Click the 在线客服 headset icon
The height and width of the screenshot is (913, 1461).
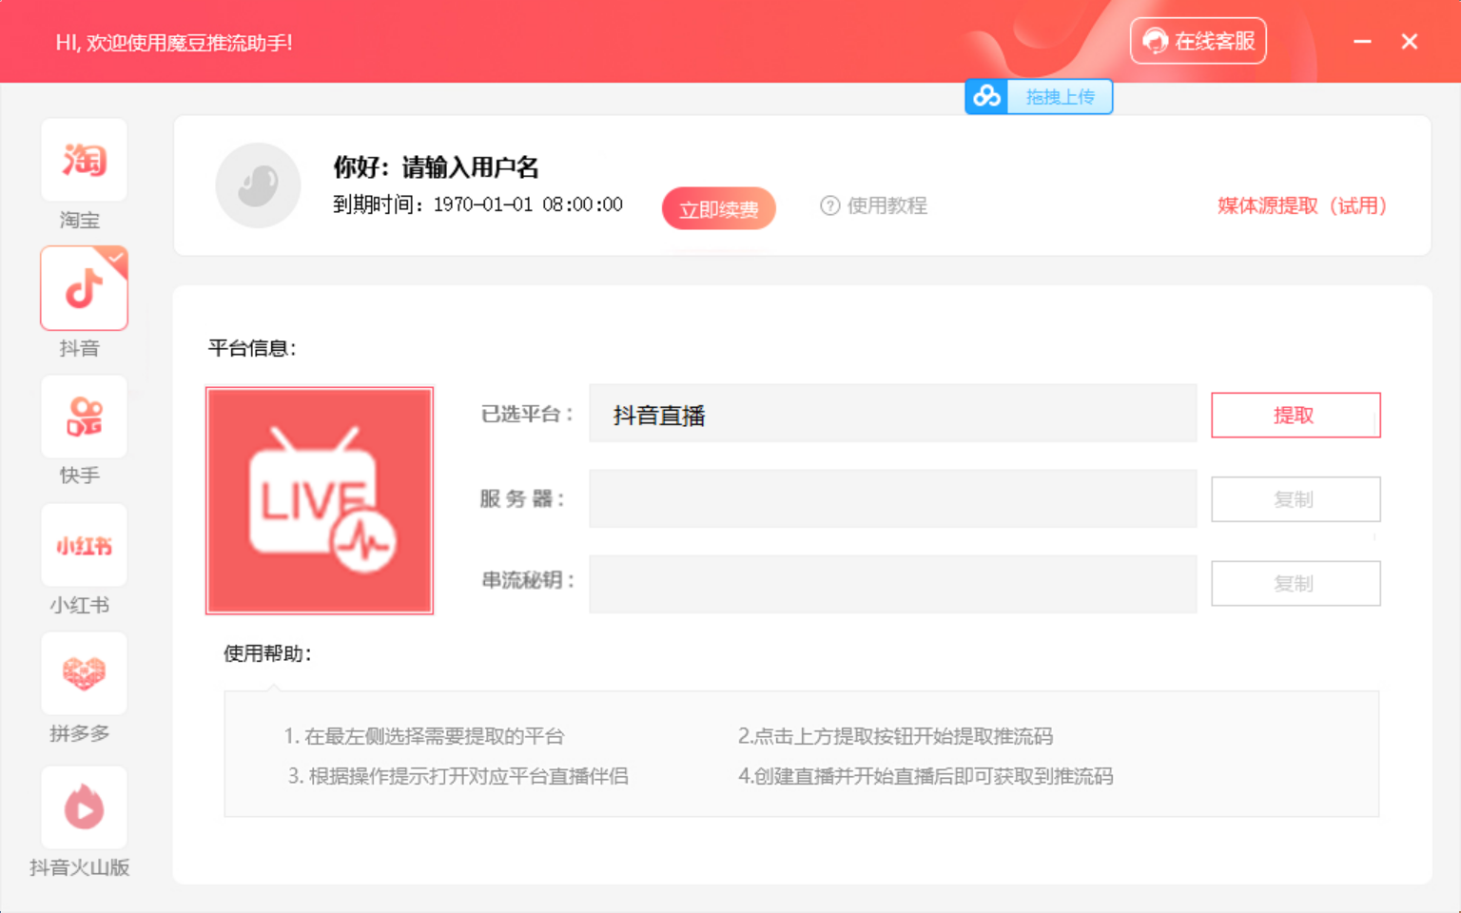(1156, 41)
